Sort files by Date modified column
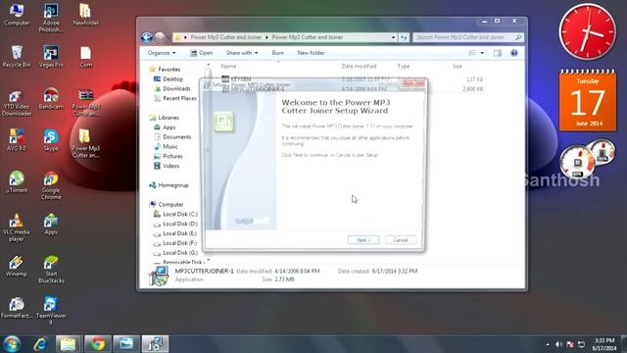Image resolution: width=627 pixels, height=353 pixels. click(x=359, y=66)
